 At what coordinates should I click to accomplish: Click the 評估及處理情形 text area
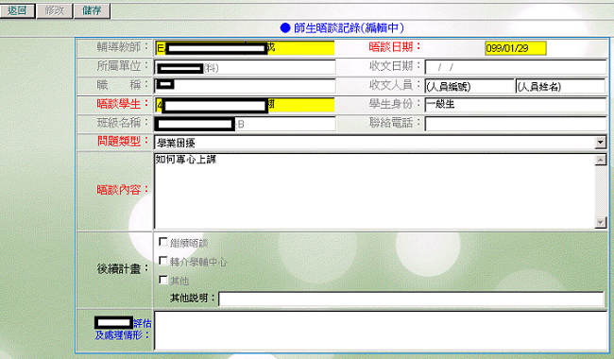(x=381, y=331)
